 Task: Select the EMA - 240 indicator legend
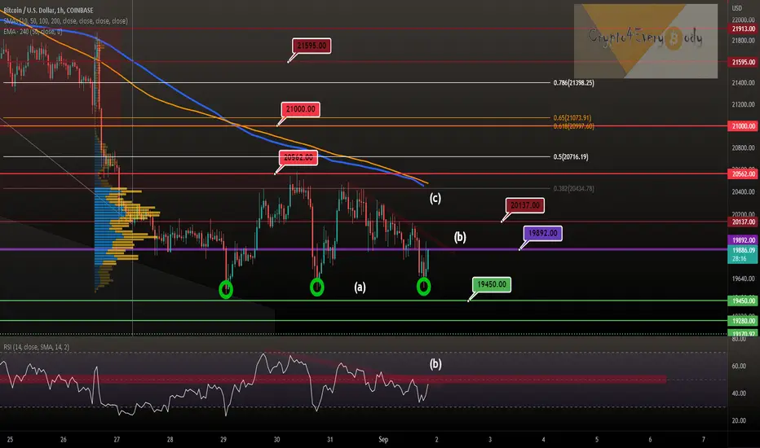tap(33, 32)
